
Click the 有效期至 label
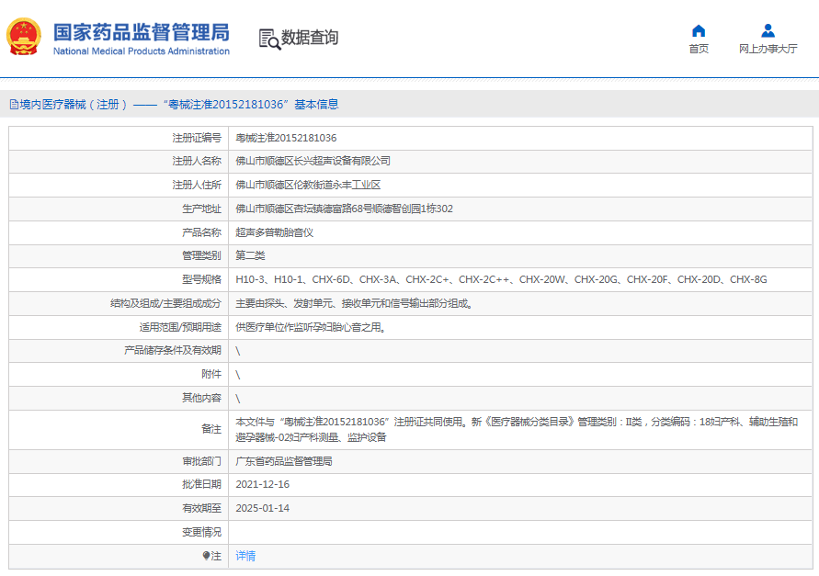201,508
